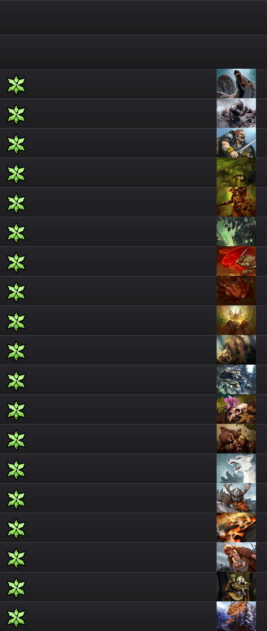Image resolution: width=267 pixels, height=631 pixels.
Task: Select leaf icon beside glowing-eyed tree card
Action: (16, 233)
